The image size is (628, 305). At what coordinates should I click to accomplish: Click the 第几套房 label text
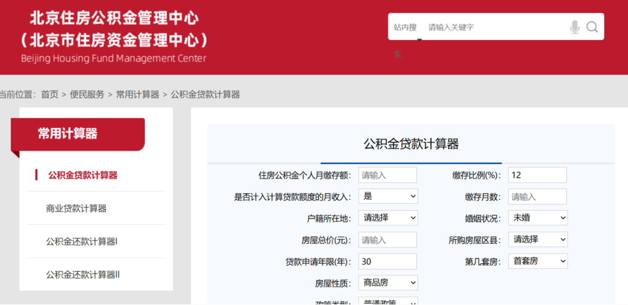click(483, 262)
